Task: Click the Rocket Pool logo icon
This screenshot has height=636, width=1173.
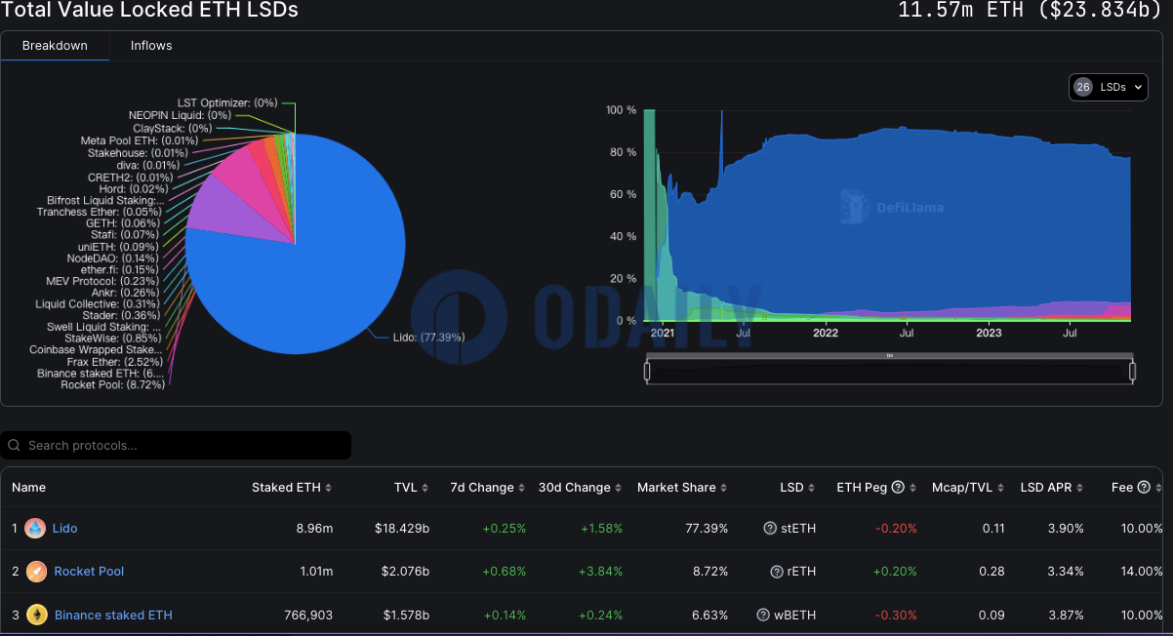Action: point(35,572)
